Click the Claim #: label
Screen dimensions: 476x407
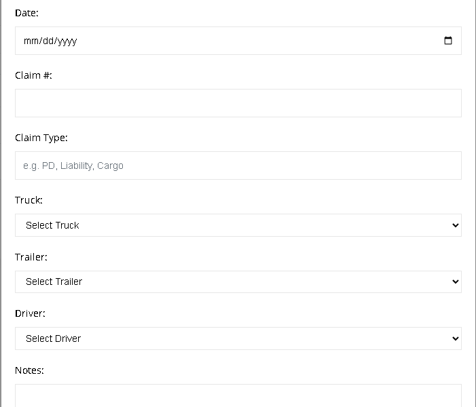pos(33,75)
